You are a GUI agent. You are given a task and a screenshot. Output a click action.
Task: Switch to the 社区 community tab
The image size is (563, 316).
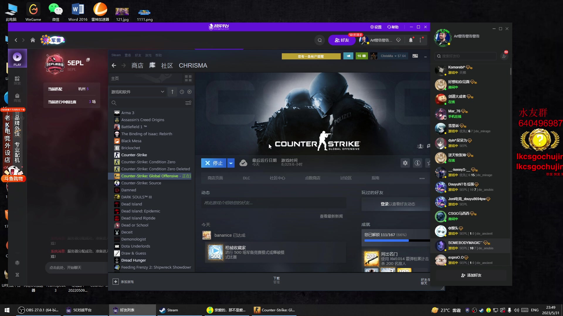coord(167,66)
